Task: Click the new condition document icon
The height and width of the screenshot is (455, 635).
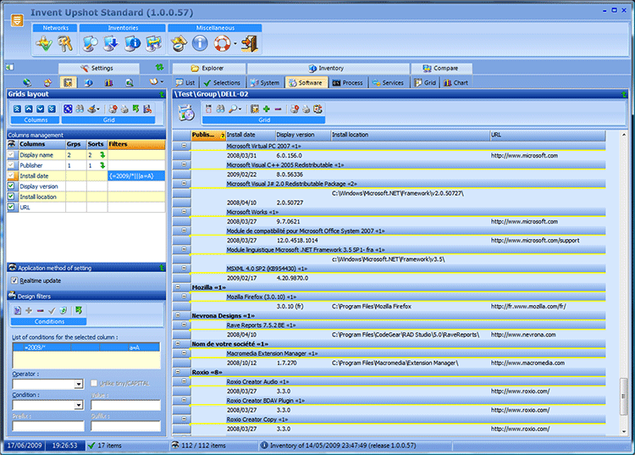Action: [18, 310]
